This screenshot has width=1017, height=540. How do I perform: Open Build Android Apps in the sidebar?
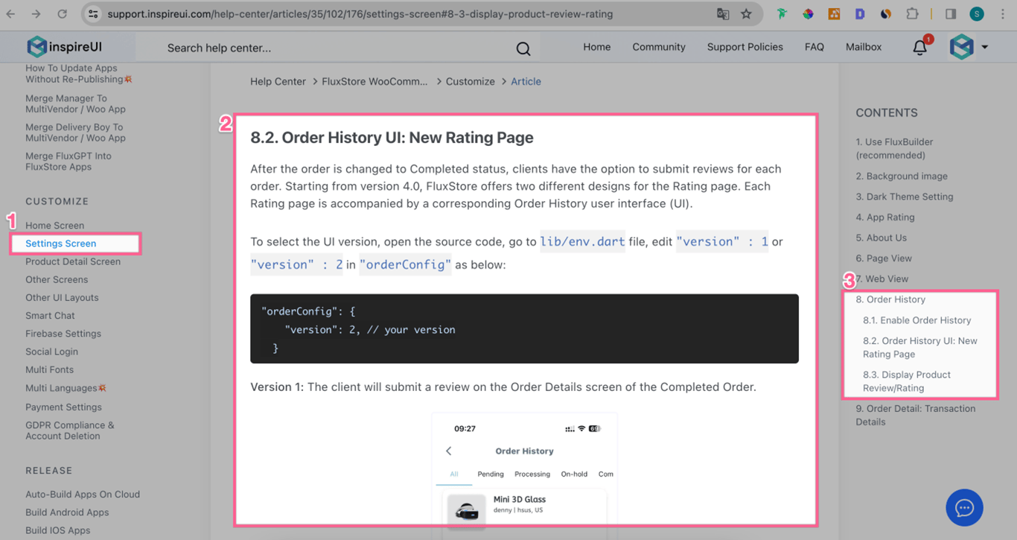click(x=67, y=512)
